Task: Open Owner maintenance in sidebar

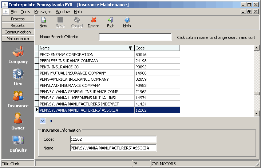Action: (x=18, y=121)
